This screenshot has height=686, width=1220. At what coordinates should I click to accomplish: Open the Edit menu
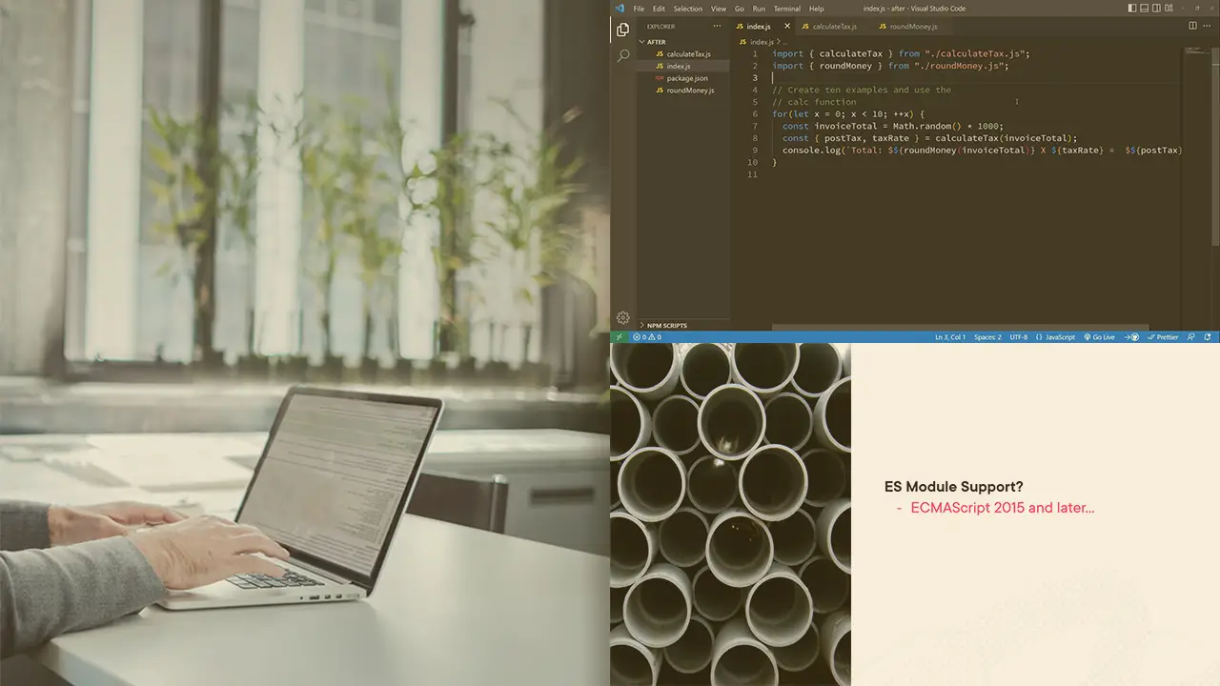click(x=659, y=9)
